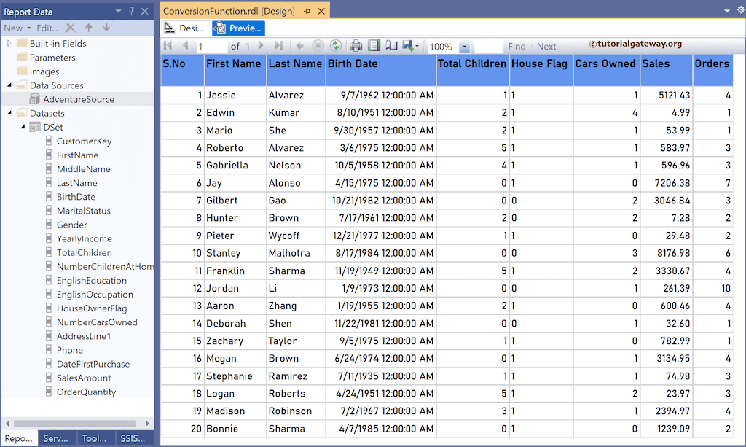The image size is (746, 447).
Task: Click Edit in the Report Data toolbar
Action: point(47,28)
